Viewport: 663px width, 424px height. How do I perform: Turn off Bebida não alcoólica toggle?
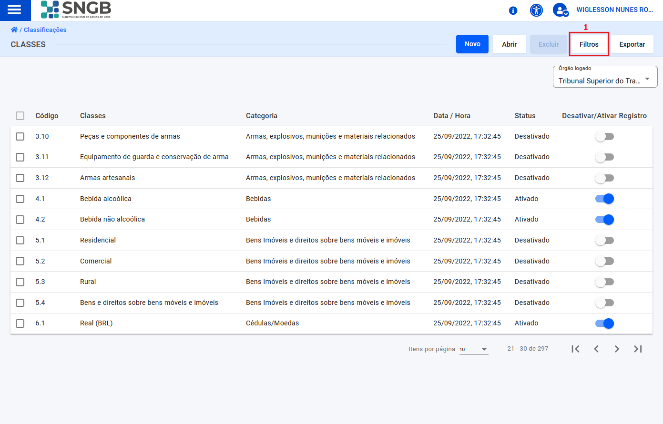point(604,219)
